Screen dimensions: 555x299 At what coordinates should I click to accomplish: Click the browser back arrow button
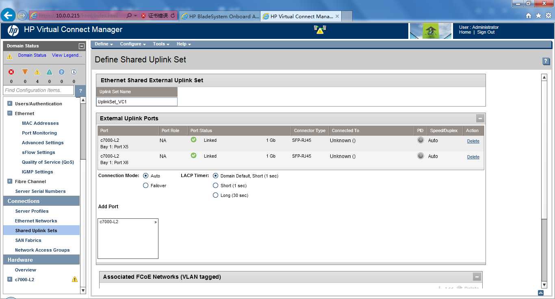(8, 15)
